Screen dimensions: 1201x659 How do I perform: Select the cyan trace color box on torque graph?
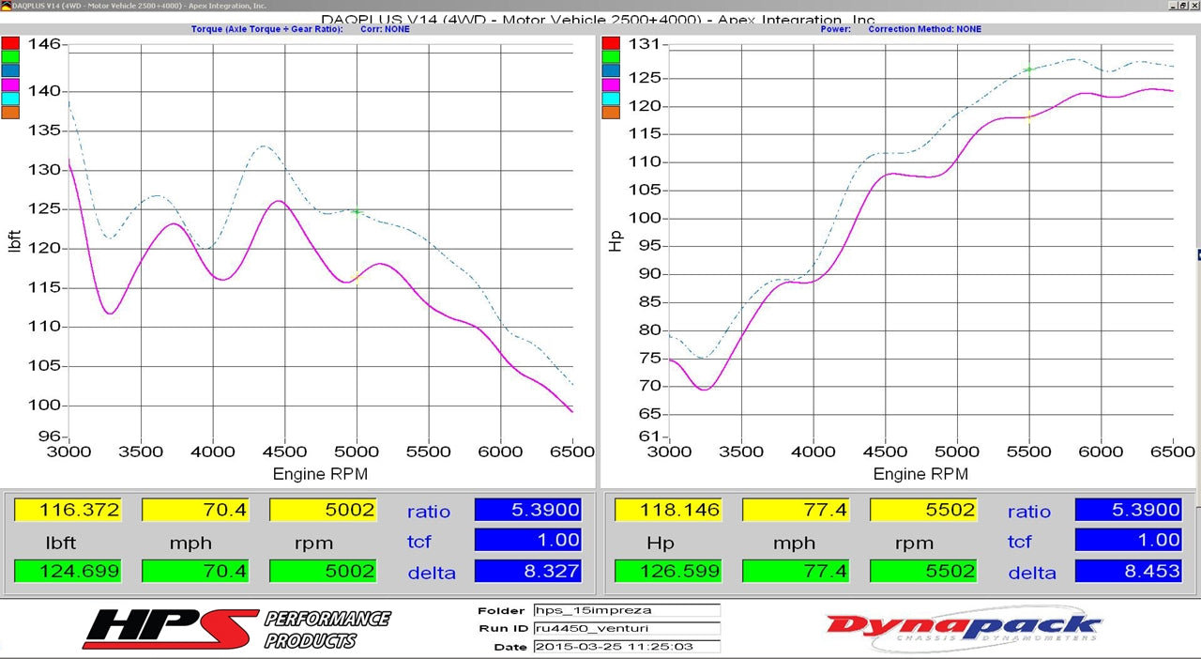coord(10,97)
